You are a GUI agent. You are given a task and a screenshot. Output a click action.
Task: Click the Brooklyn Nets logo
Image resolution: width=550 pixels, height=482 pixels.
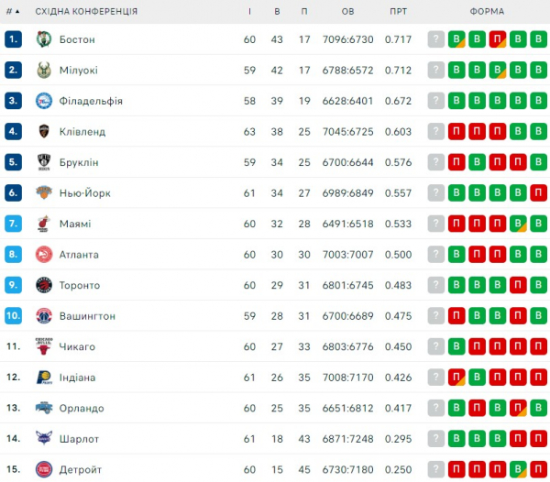point(44,162)
